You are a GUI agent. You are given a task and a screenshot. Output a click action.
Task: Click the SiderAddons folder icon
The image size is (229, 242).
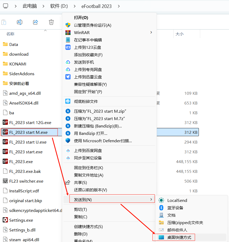coord(5,73)
